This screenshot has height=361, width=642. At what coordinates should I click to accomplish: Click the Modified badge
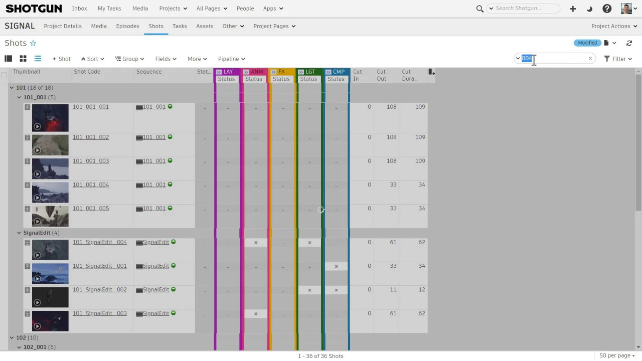point(587,43)
